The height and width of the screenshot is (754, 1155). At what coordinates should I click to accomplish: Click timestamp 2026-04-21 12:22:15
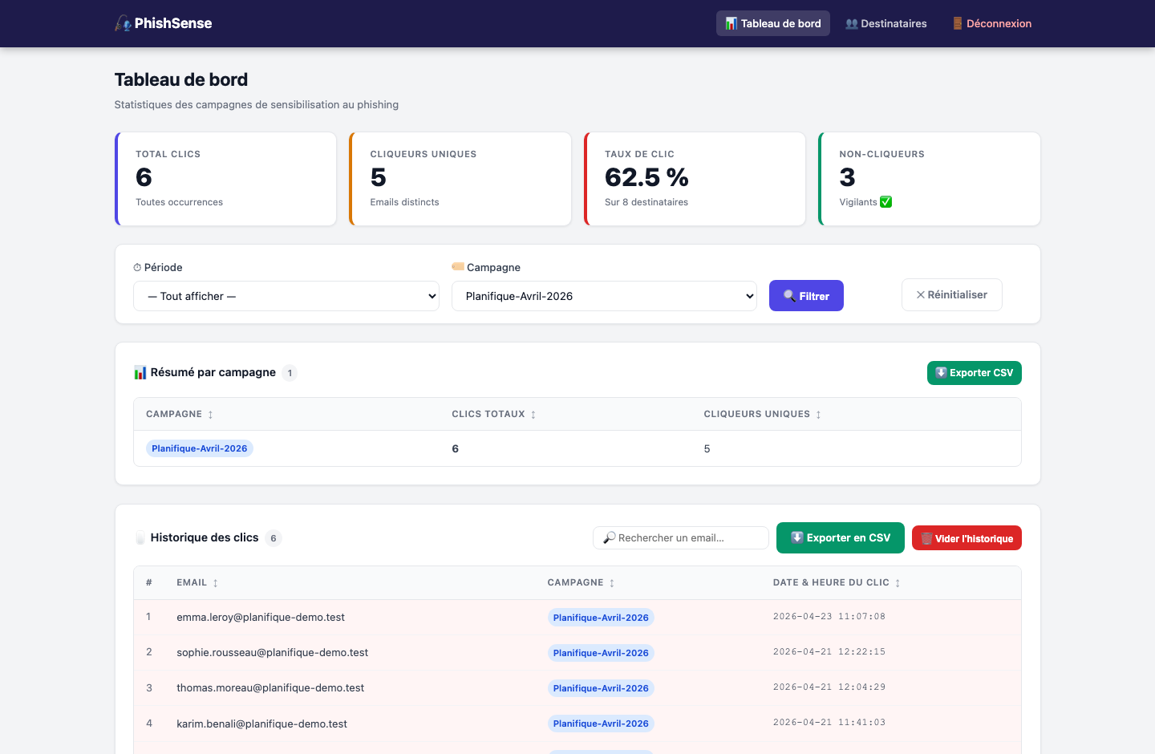tap(829, 652)
